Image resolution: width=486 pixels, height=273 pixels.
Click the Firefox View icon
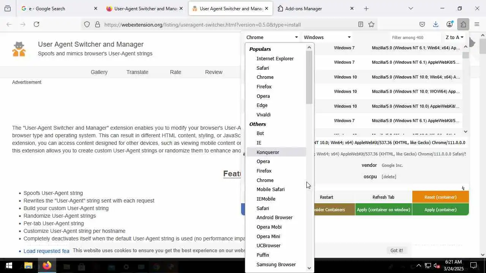click(8, 8)
